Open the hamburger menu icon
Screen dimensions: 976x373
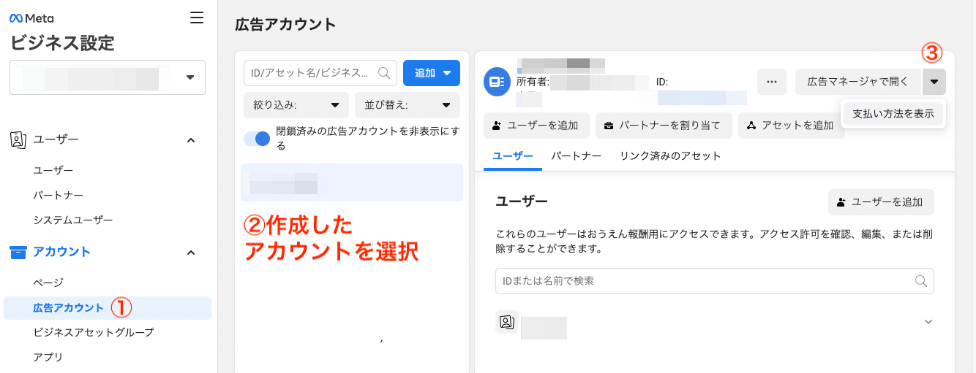tap(197, 18)
